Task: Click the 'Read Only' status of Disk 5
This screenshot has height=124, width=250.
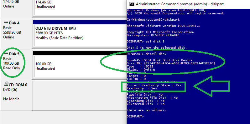Action: pos(12,68)
